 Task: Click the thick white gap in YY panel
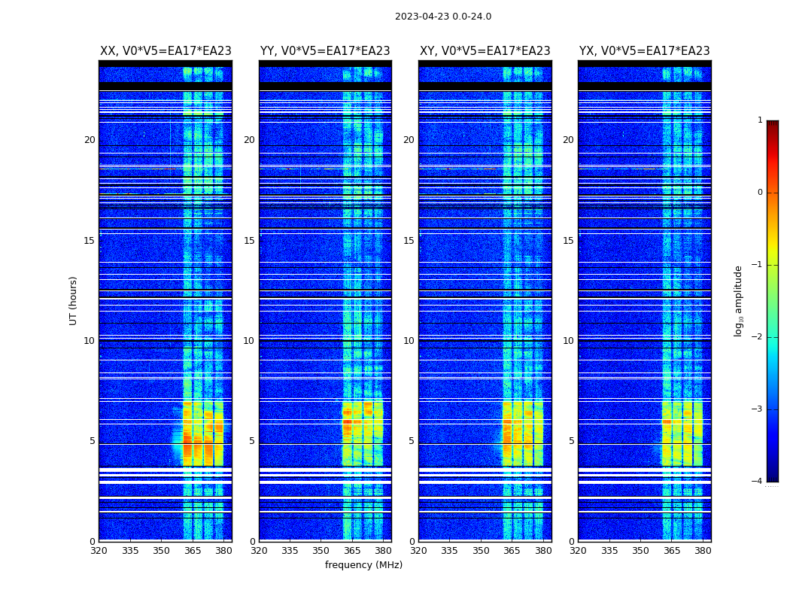[x=325, y=470]
